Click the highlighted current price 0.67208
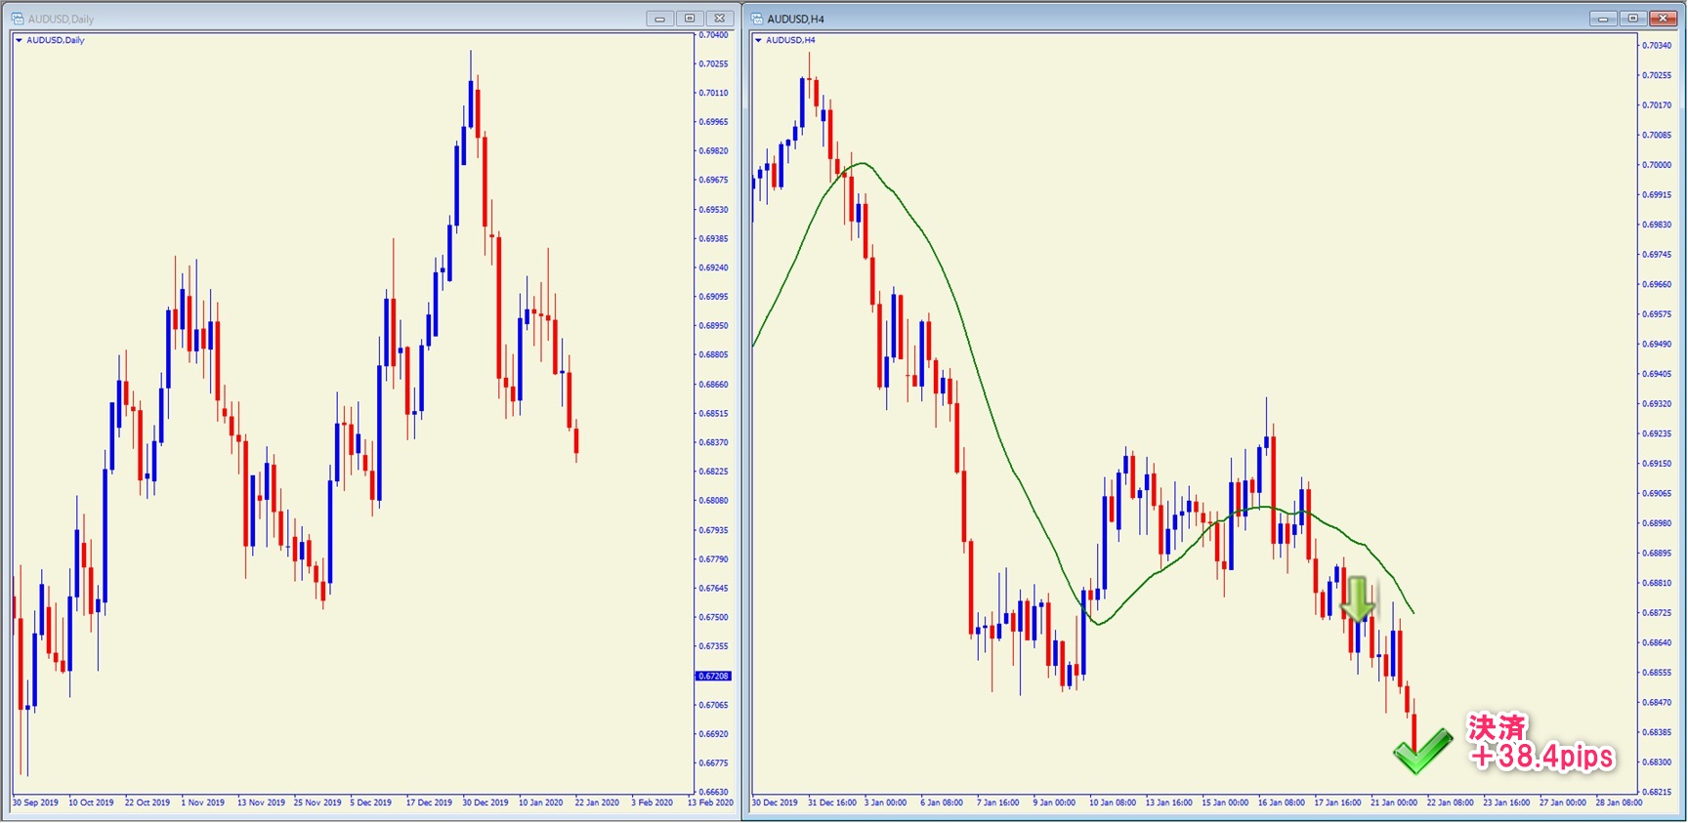 pos(713,676)
